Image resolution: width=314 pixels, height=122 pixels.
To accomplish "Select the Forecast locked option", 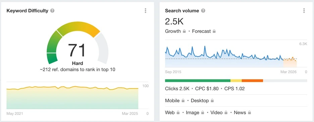I will pyautogui.click(x=204, y=31).
